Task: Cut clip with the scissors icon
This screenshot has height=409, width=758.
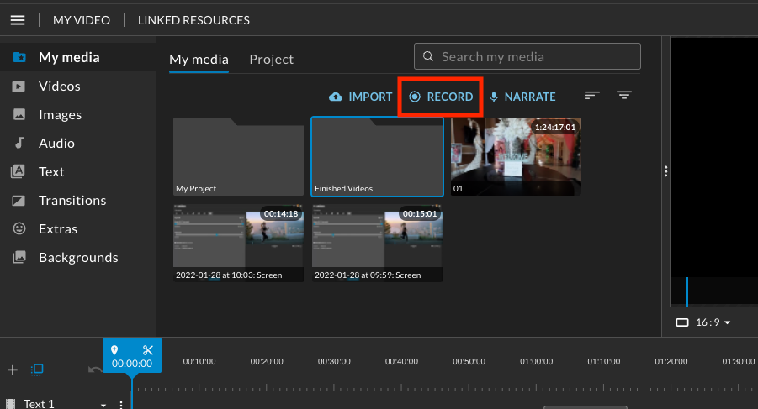Action: 148,350
